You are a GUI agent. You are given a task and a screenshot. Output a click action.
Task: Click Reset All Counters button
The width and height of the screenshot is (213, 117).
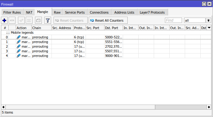coord(108,20)
